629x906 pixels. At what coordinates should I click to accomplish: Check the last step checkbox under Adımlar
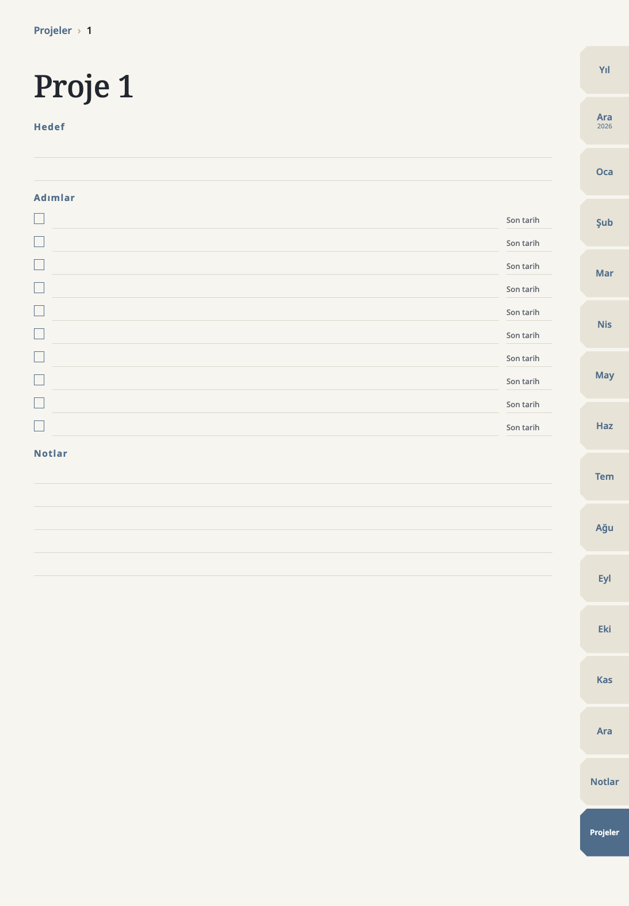[x=39, y=426]
